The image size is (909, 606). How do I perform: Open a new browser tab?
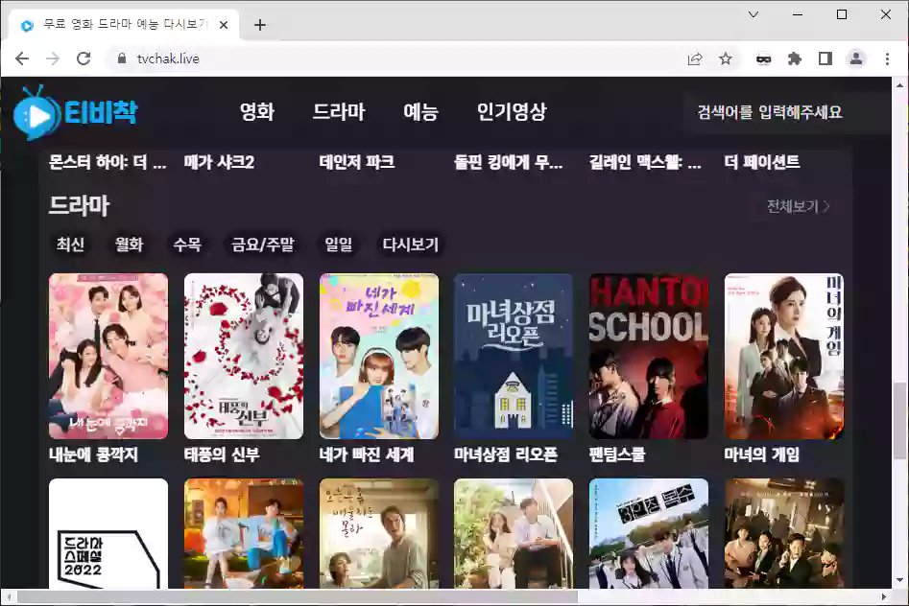[260, 25]
